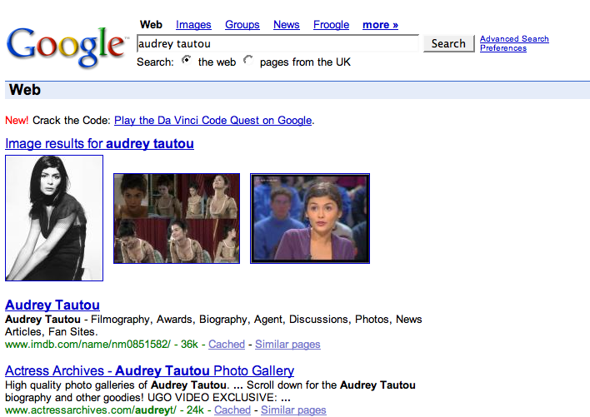
Task: Open the Images search tab
Action: click(x=193, y=25)
